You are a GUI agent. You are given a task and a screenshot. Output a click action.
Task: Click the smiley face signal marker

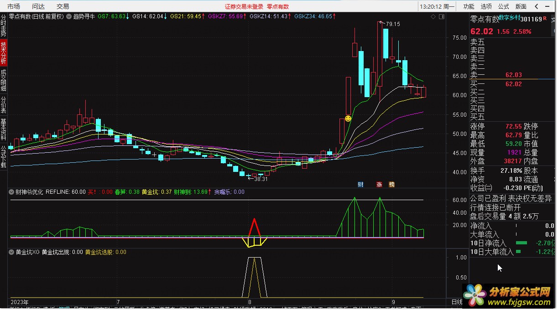click(348, 119)
